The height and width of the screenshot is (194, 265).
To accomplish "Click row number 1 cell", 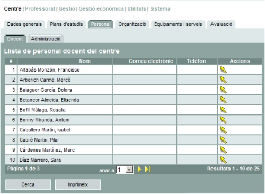I will (x=11, y=70).
